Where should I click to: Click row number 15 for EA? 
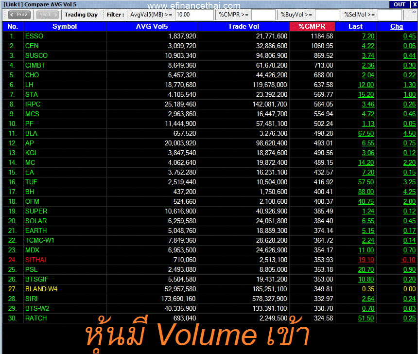pyautogui.click(x=12, y=172)
